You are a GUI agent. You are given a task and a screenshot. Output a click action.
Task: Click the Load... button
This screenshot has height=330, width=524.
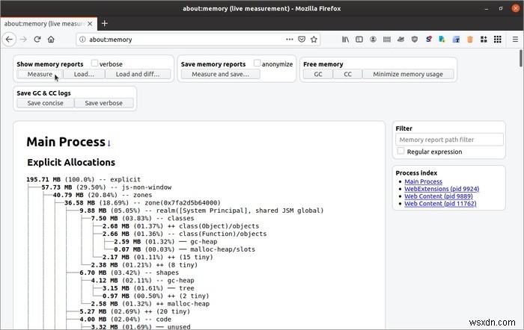pos(84,74)
